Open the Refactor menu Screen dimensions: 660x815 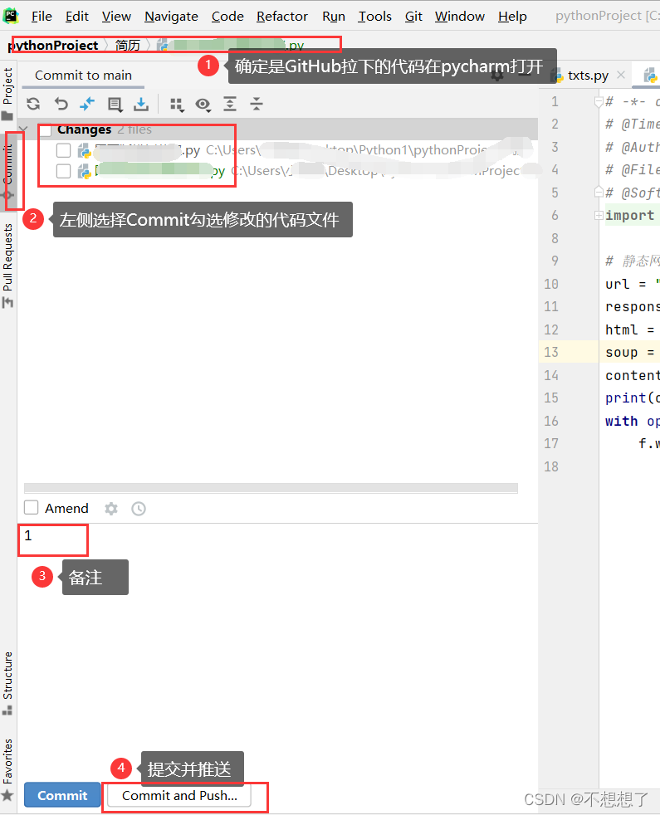coord(282,17)
